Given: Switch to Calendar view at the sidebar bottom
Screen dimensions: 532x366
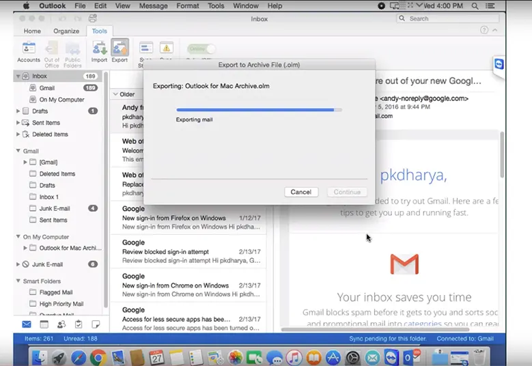Looking at the screenshot, I should coord(44,324).
